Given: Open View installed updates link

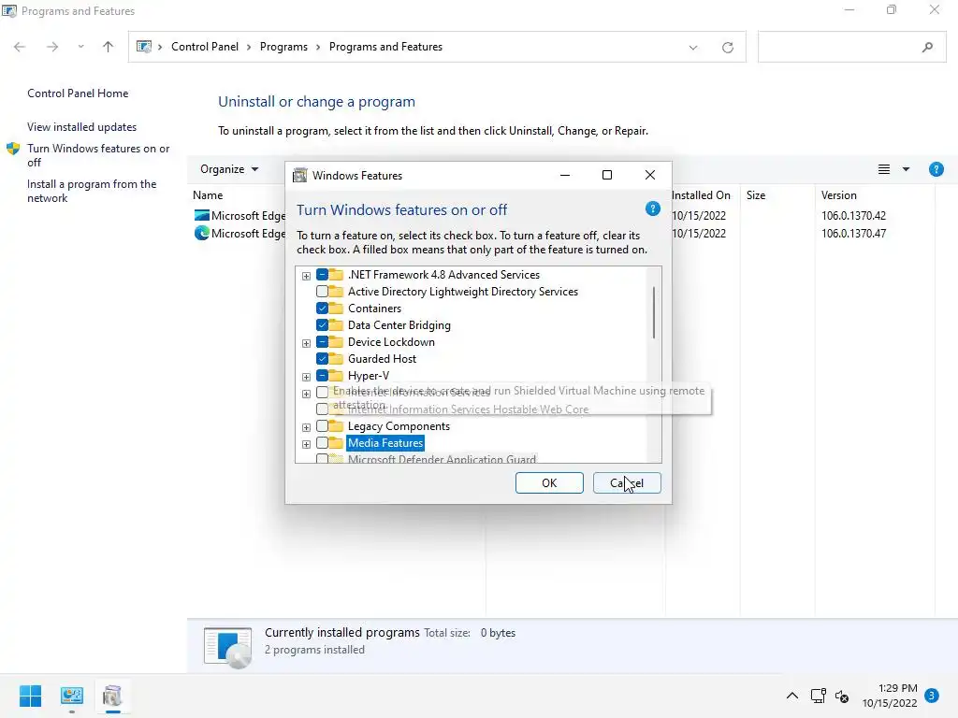Looking at the screenshot, I should click(x=82, y=127).
